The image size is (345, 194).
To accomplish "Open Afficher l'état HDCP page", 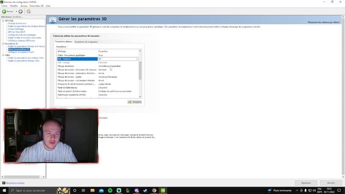I will (17, 32).
